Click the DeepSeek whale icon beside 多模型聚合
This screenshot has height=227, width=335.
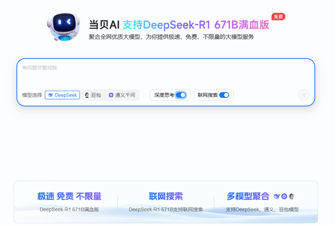click(277, 196)
